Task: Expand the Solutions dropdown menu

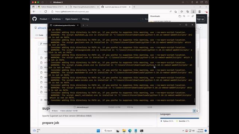Action: pos(57,19)
